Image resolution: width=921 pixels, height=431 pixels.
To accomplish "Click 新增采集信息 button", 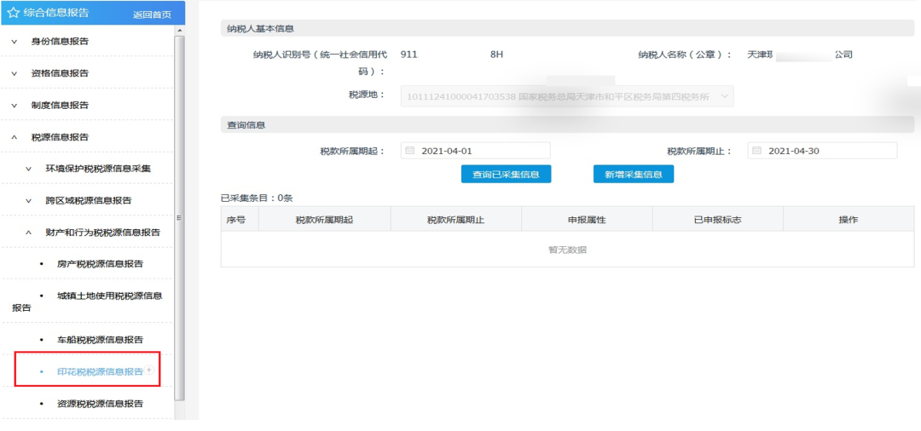I will 633,174.
